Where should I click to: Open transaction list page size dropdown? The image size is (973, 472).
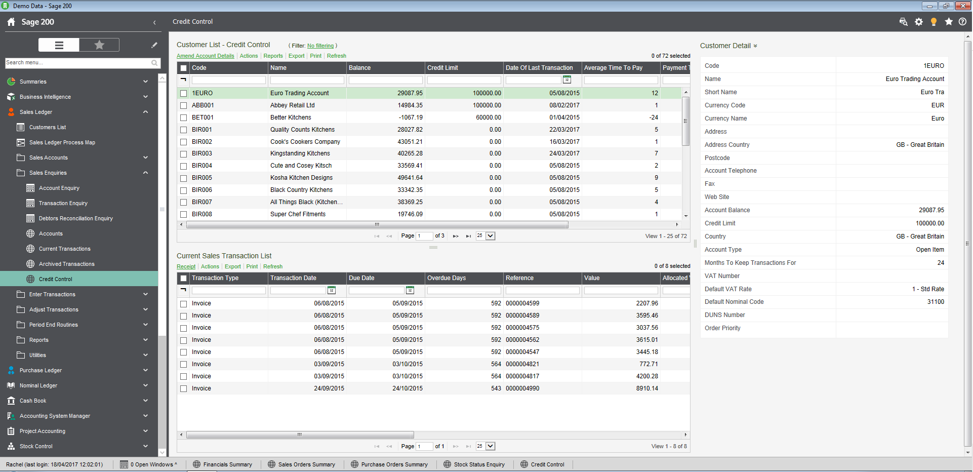(x=491, y=446)
